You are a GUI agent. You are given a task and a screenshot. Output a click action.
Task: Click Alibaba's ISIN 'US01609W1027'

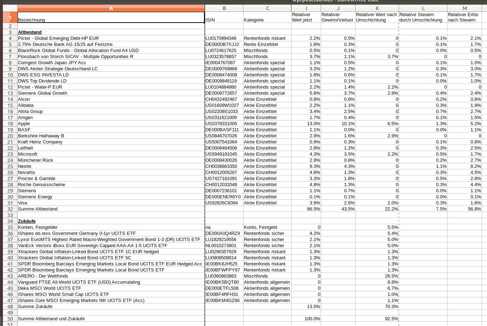point(224,105)
